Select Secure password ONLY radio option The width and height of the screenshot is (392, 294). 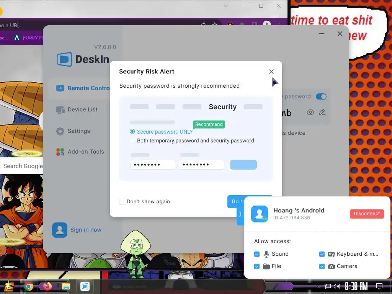(132, 132)
